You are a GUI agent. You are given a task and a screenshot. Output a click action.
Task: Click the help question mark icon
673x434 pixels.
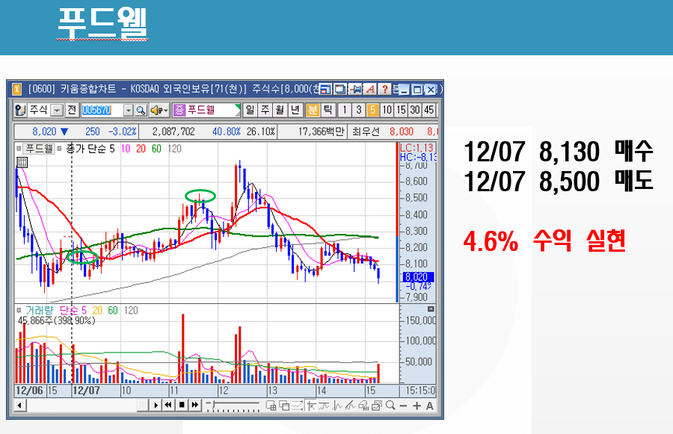click(x=385, y=89)
